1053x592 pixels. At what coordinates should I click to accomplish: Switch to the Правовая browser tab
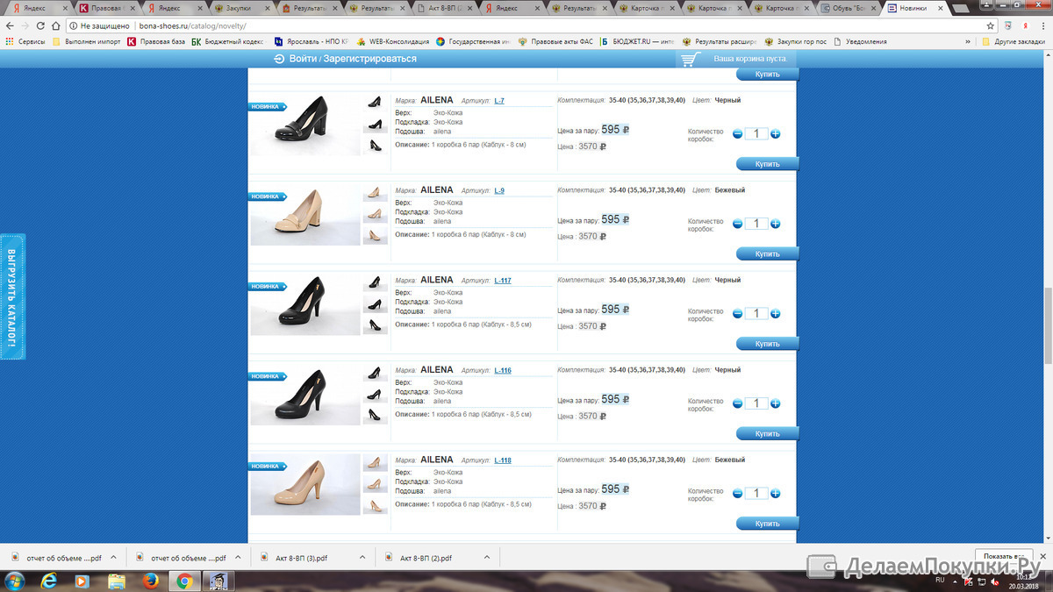(x=105, y=8)
